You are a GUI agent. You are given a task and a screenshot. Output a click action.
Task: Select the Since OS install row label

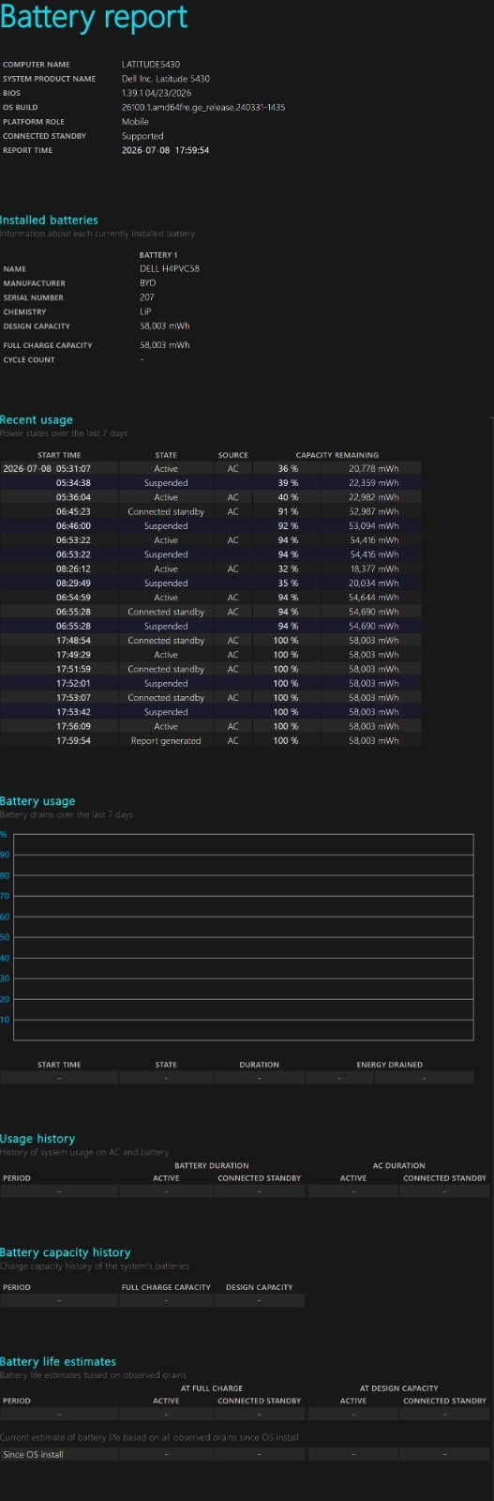click(x=34, y=1455)
